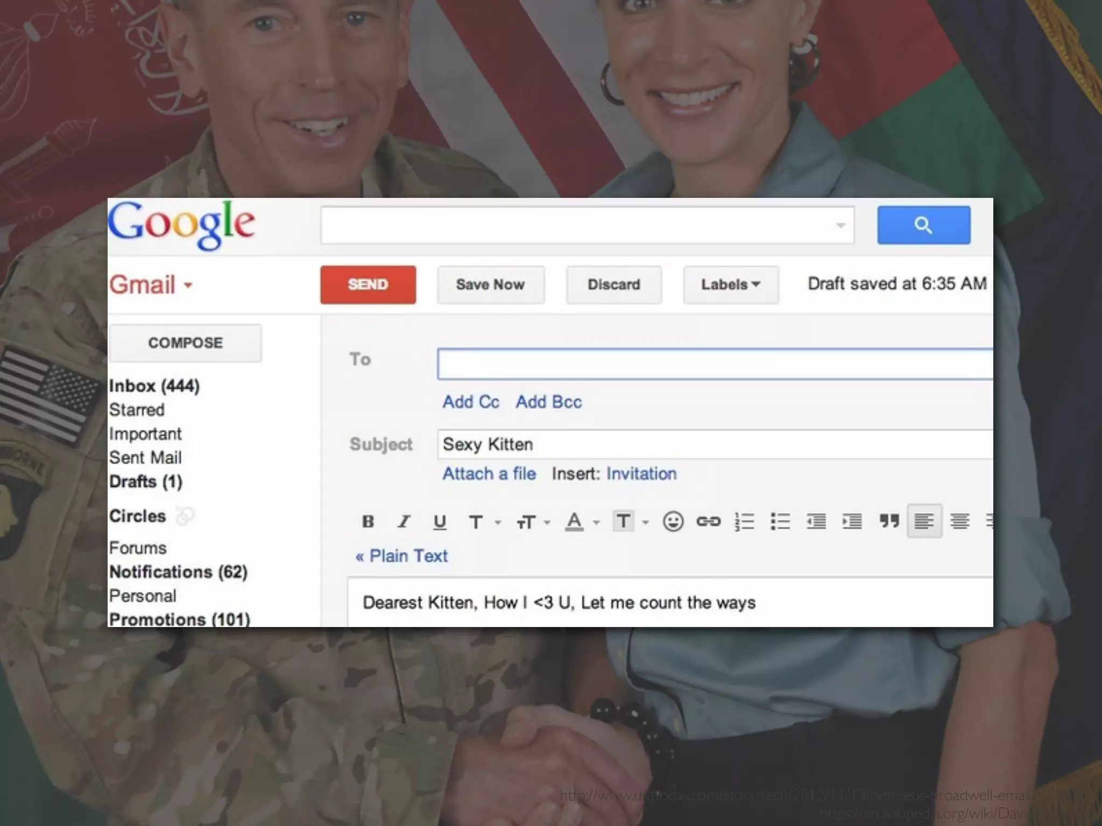The image size is (1102, 826).
Task: Create a numbered list
Action: (x=744, y=521)
